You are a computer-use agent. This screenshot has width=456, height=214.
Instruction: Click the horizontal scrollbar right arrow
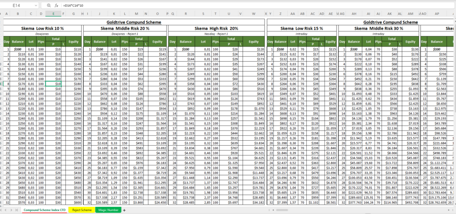pyautogui.click(x=450, y=210)
